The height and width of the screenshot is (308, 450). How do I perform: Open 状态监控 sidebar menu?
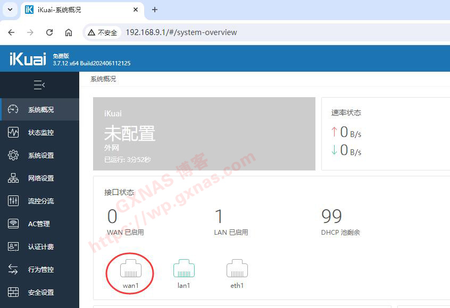tap(40, 133)
